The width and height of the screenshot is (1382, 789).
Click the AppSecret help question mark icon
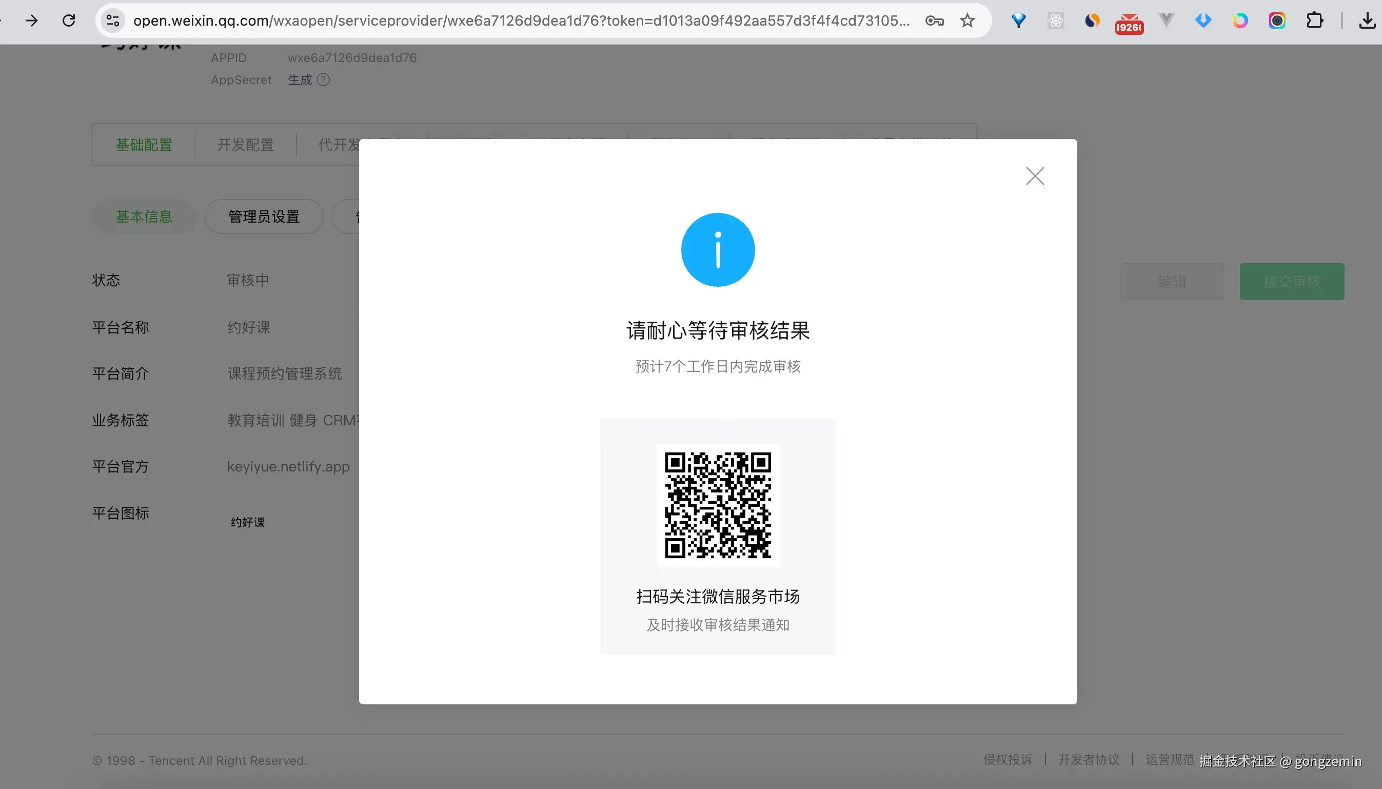[323, 80]
